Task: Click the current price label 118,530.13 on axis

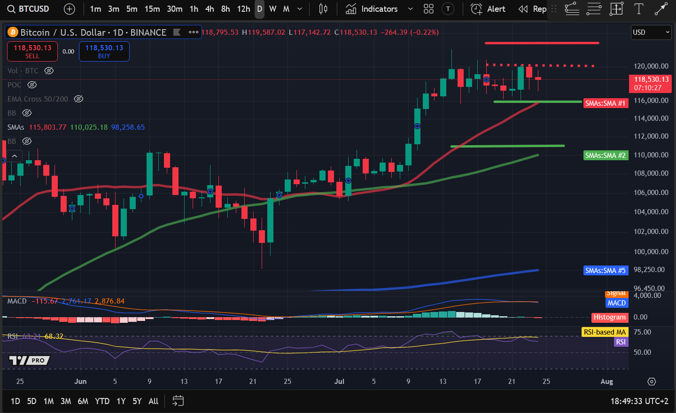Action: [650, 84]
